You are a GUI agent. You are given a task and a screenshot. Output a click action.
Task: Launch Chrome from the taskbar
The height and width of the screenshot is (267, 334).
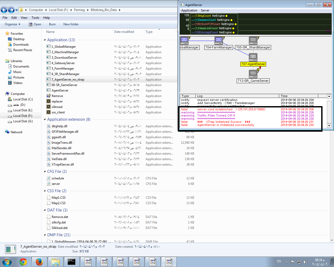tap(23, 262)
